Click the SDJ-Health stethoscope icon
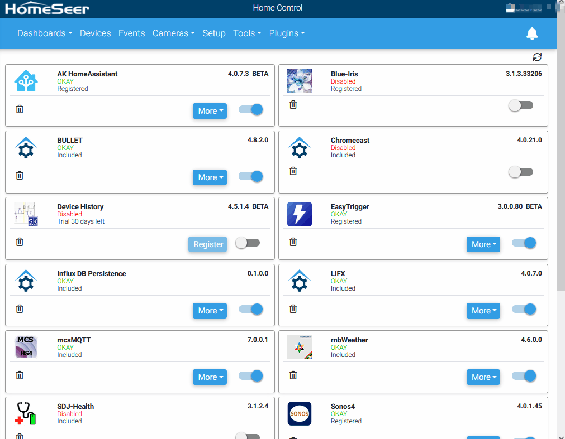Viewport: 565px width, 439px height. [26, 413]
